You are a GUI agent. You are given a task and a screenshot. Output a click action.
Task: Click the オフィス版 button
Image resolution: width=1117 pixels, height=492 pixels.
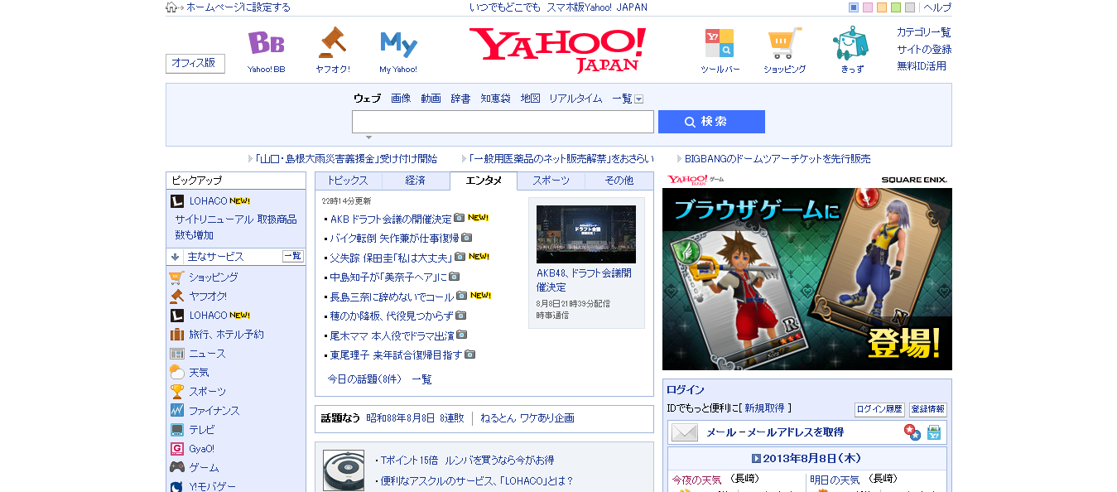[x=195, y=64]
